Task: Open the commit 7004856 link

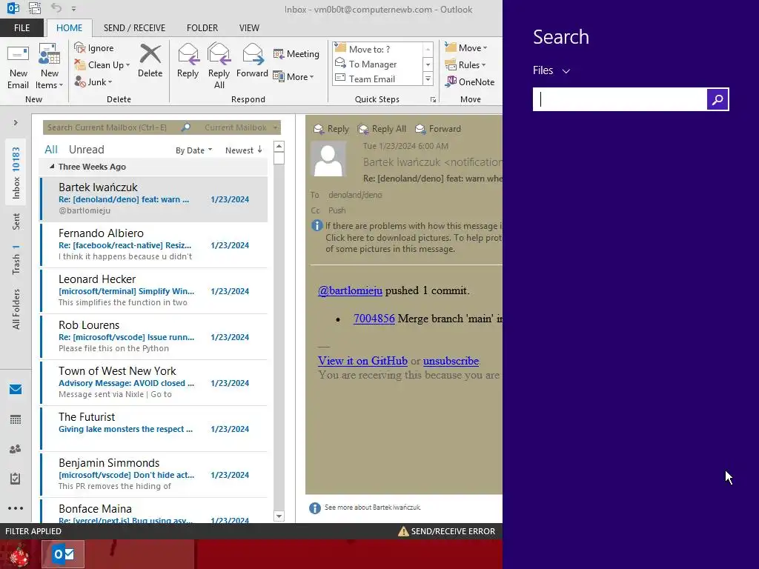Action: pyautogui.click(x=374, y=319)
